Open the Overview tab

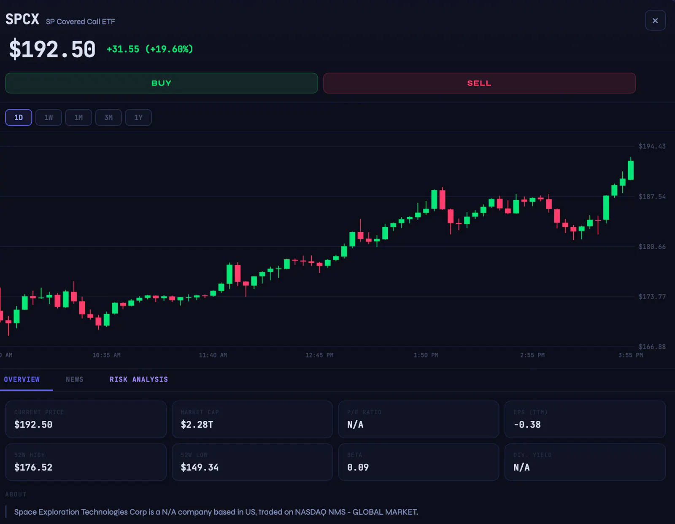(22, 379)
